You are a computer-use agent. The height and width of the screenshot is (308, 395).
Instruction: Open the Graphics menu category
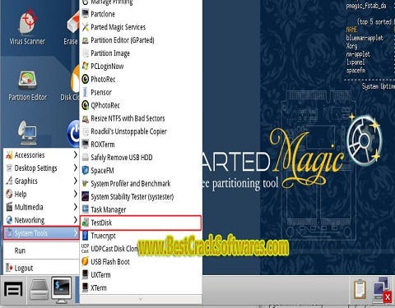pyautogui.click(x=41, y=181)
